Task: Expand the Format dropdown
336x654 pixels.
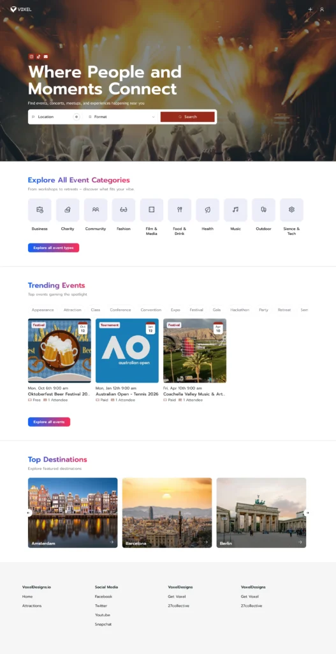Action: [x=122, y=117]
